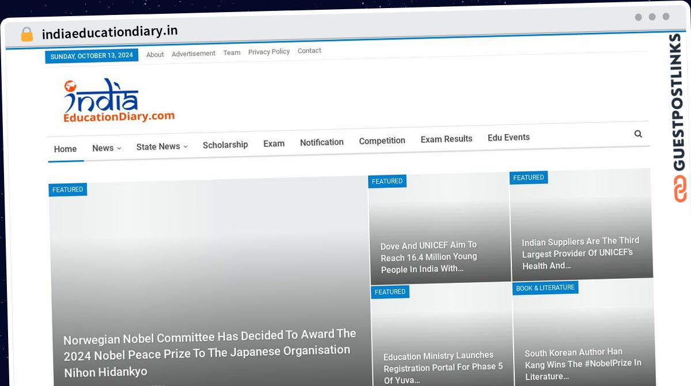
Task: Click the Featured tag on the Dove UNICEF card
Action: coord(387,181)
